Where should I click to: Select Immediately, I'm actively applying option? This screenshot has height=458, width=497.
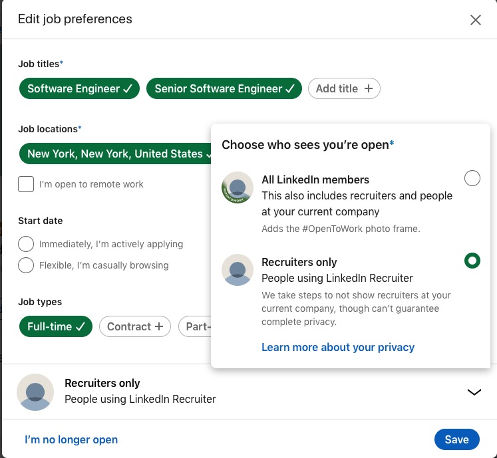click(x=26, y=244)
